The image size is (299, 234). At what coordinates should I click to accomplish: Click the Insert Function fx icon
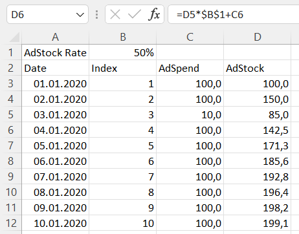(x=154, y=15)
